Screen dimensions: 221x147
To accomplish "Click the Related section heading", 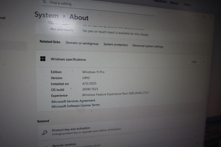I will [43, 121].
